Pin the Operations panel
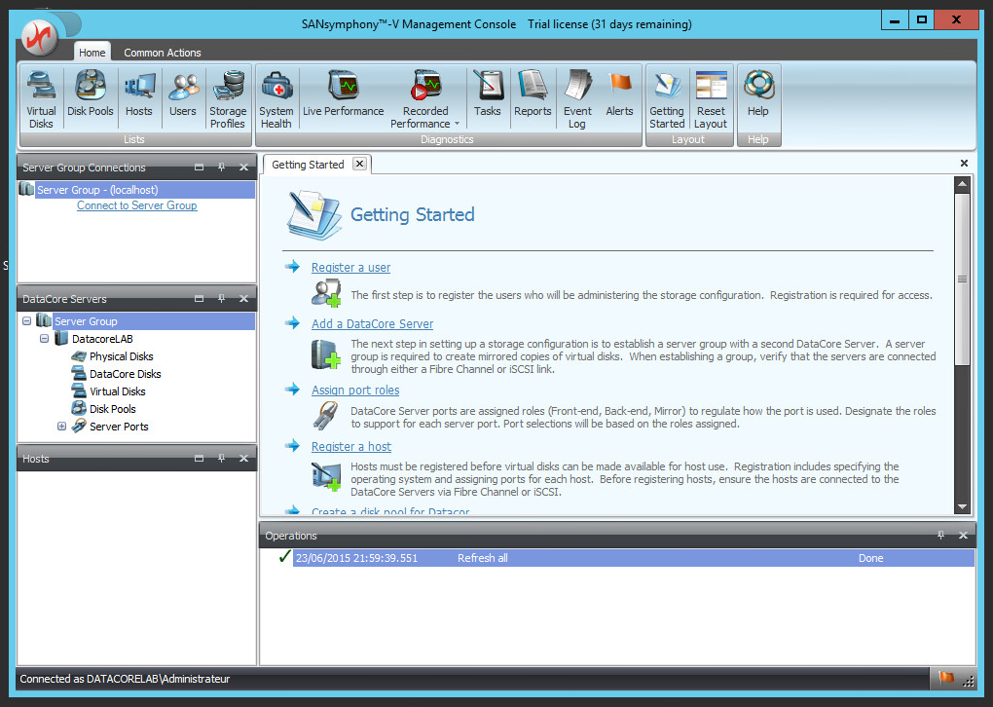Image resolution: width=993 pixels, height=707 pixels. click(x=940, y=535)
